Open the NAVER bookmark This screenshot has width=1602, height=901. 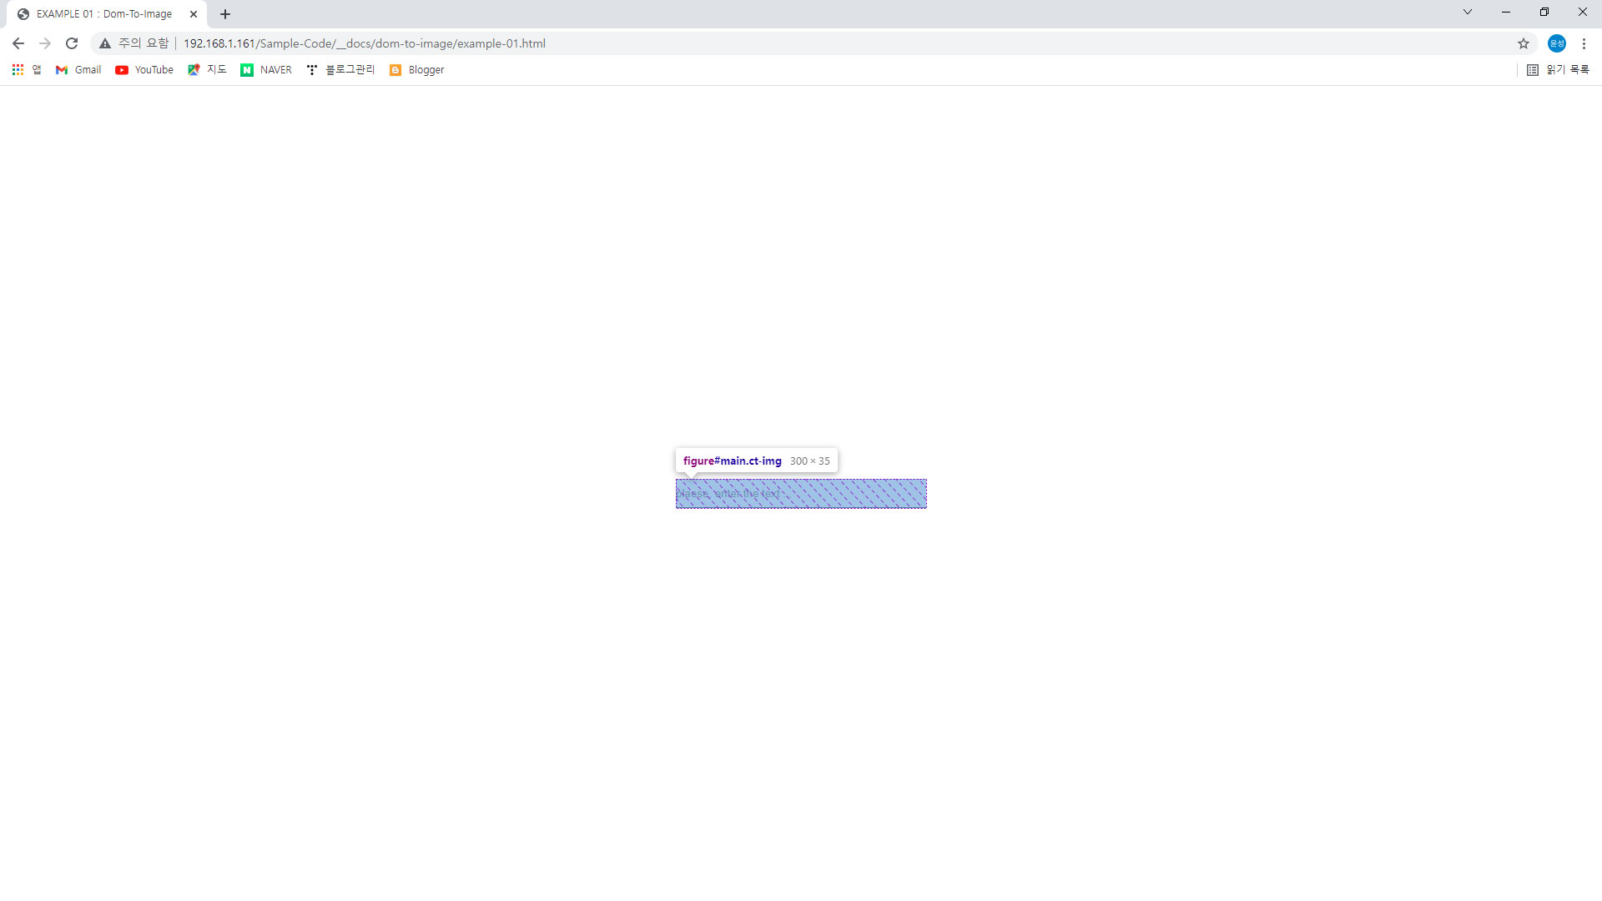click(266, 70)
